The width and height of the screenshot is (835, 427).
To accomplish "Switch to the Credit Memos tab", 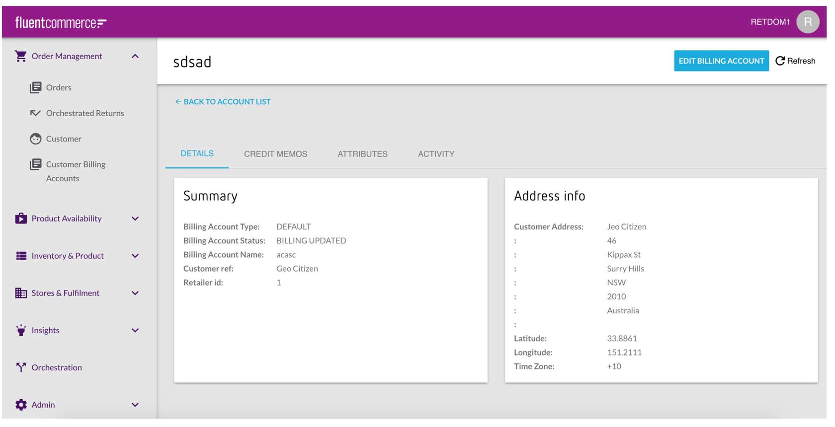I will 275,154.
